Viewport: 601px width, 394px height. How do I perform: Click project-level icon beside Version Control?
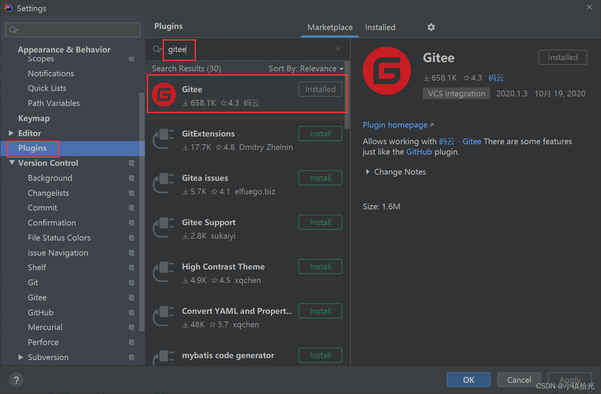click(x=132, y=163)
